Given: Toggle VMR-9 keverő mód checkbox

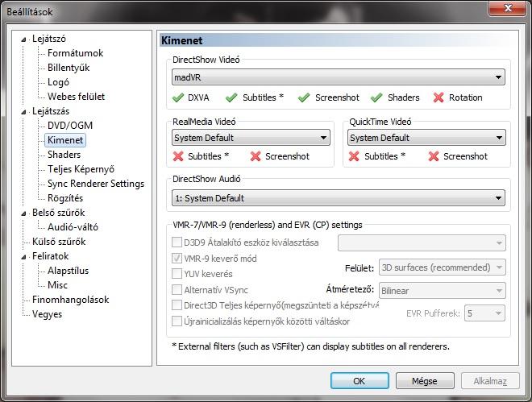Looking at the screenshot, I should click(x=177, y=259).
